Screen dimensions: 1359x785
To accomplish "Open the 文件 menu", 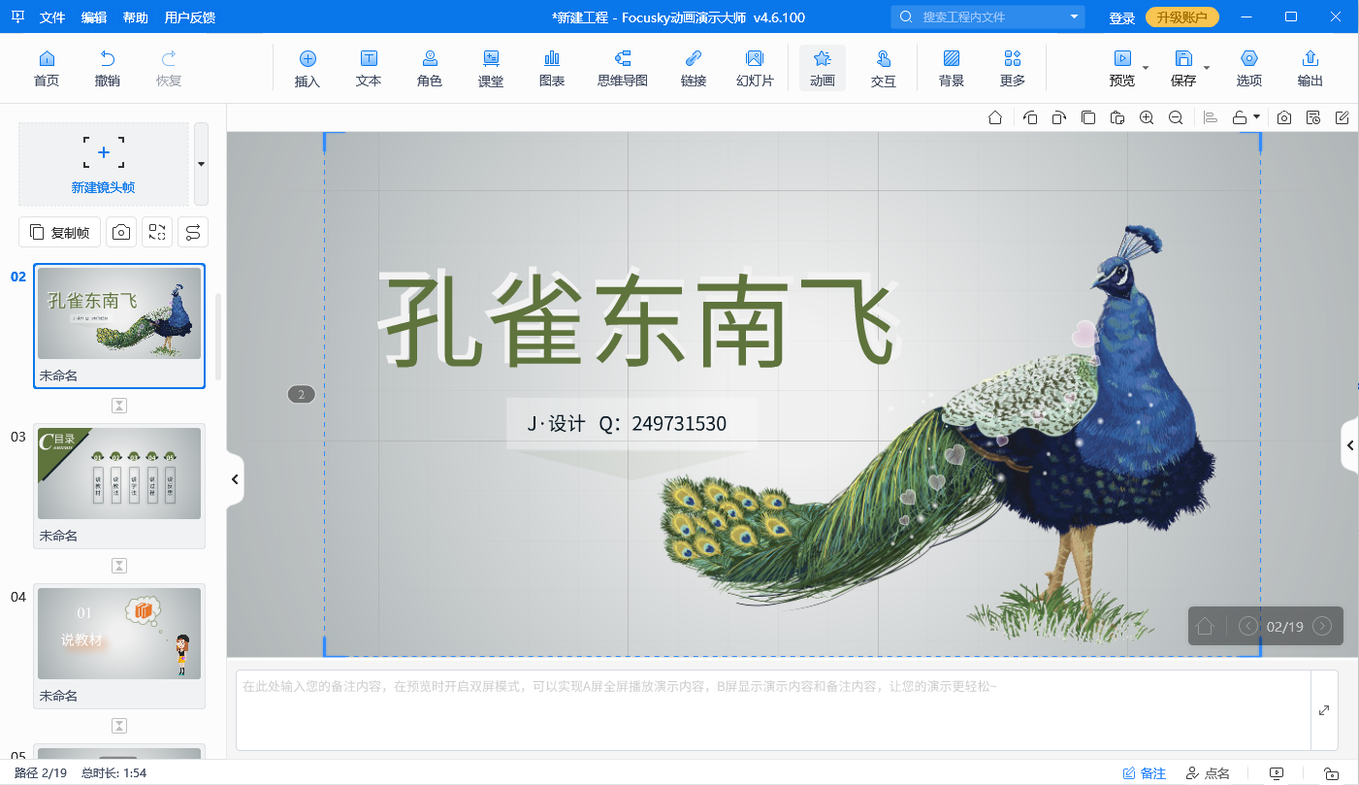I will pos(52,17).
